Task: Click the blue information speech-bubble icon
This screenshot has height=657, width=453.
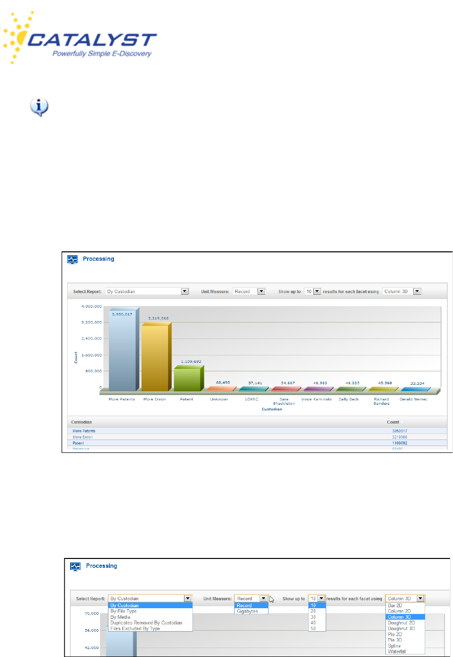Action: (39, 107)
